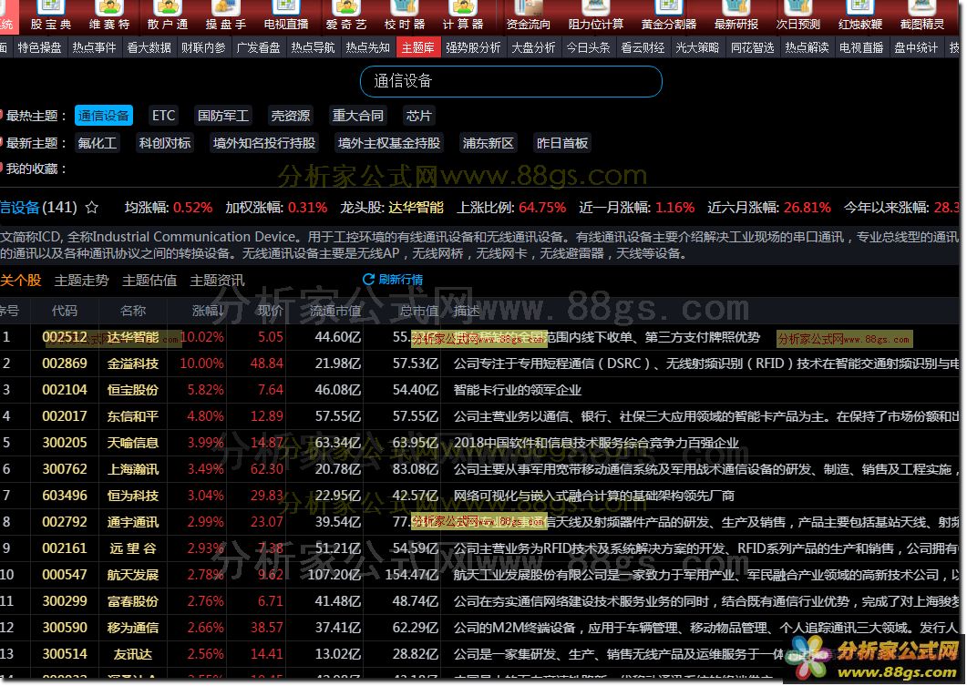This screenshot has height=686, width=967.
Task: Switch to the 看云财经 tab
Action: 643,47
